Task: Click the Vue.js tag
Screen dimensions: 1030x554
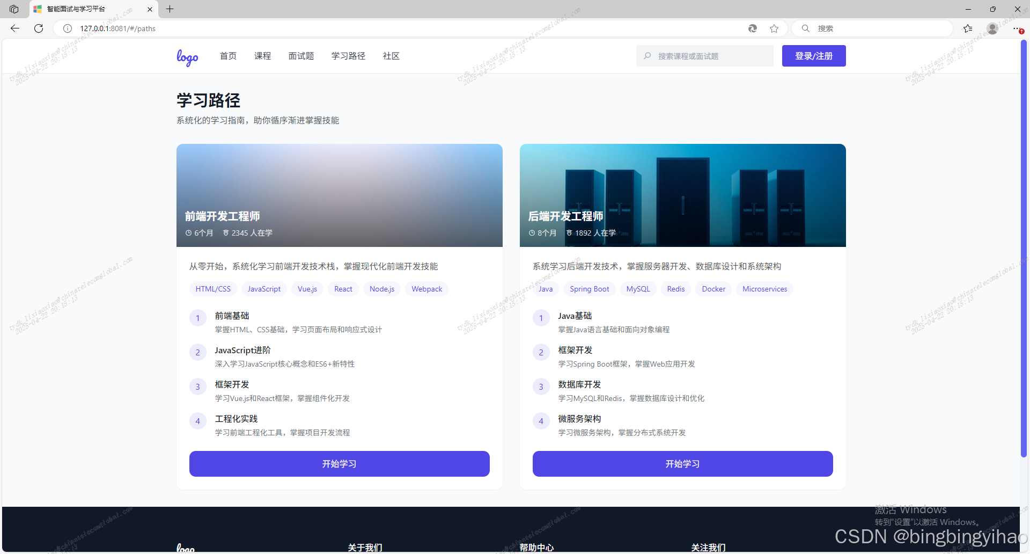Action: (x=307, y=289)
